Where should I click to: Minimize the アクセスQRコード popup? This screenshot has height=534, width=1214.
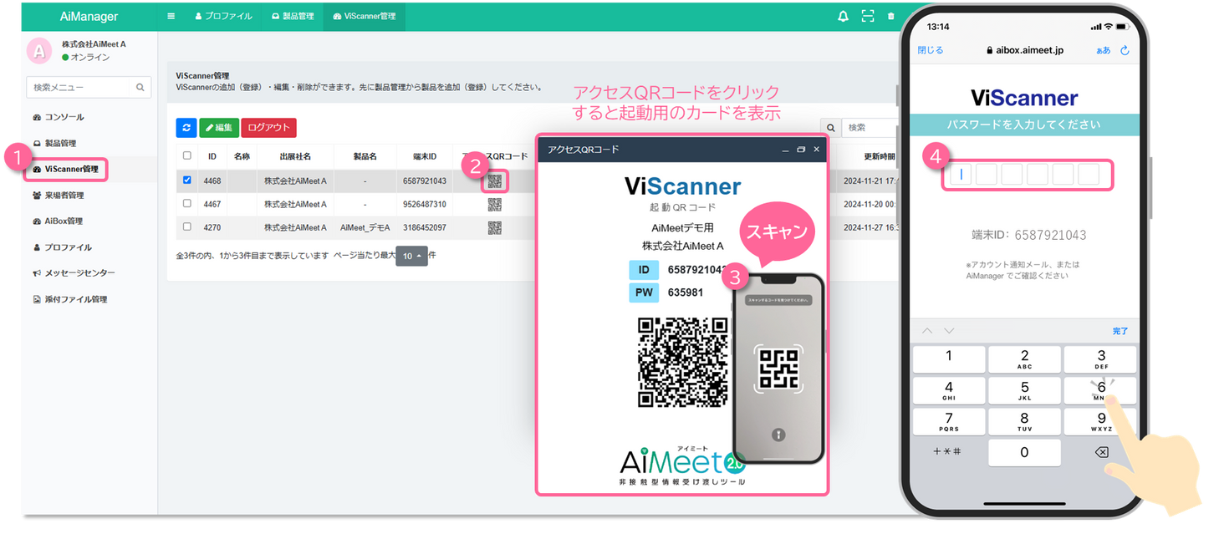coord(785,150)
